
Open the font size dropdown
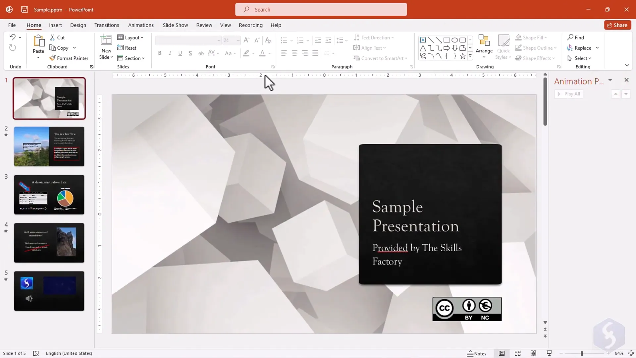(x=238, y=40)
